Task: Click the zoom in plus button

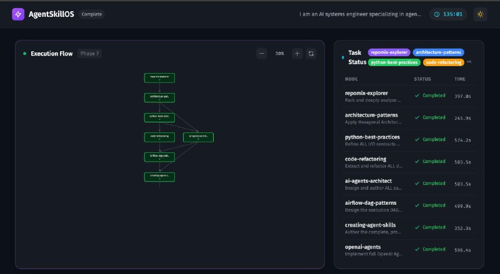Action: point(297,54)
